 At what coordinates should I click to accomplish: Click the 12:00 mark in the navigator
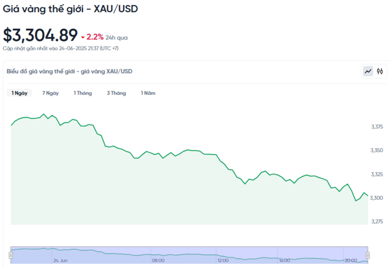pyautogui.click(x=223, y=260)
